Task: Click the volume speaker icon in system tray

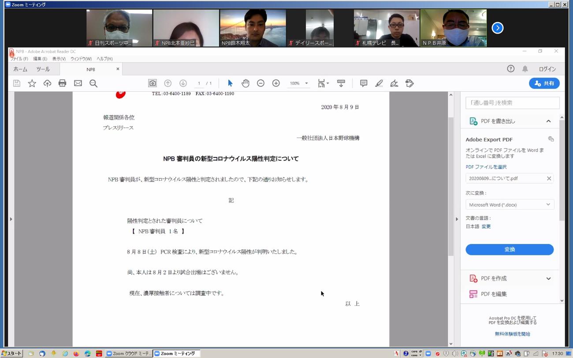Action: tap(454, 354)
